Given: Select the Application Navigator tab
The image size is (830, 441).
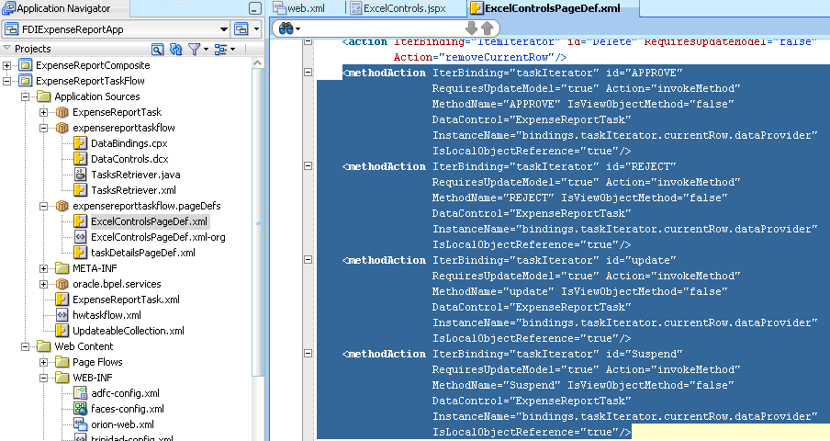Looking at the screenshot, I should pyautogui.click(x=63, y=8).
